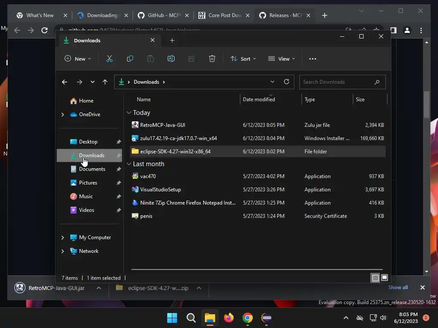Select Pictures in the navigation pane
Screen dimensions: 438x328
88,183
